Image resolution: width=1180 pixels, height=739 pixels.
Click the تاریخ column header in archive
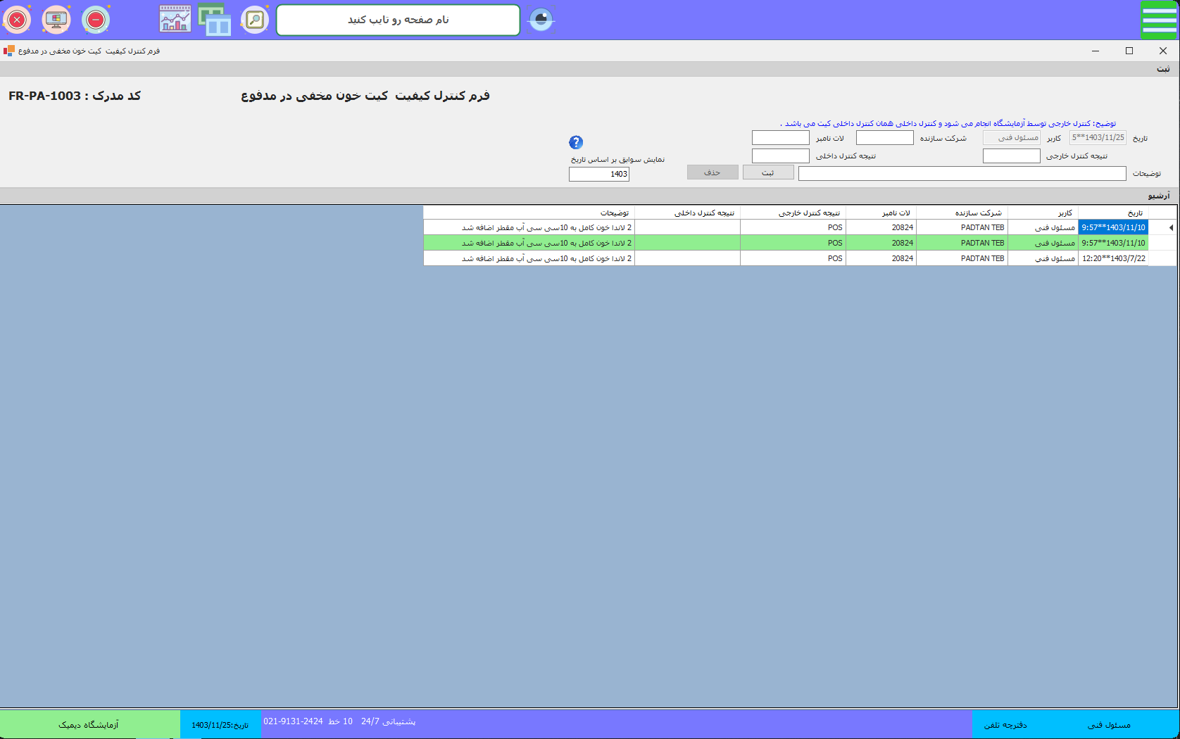pos(1112,213)
